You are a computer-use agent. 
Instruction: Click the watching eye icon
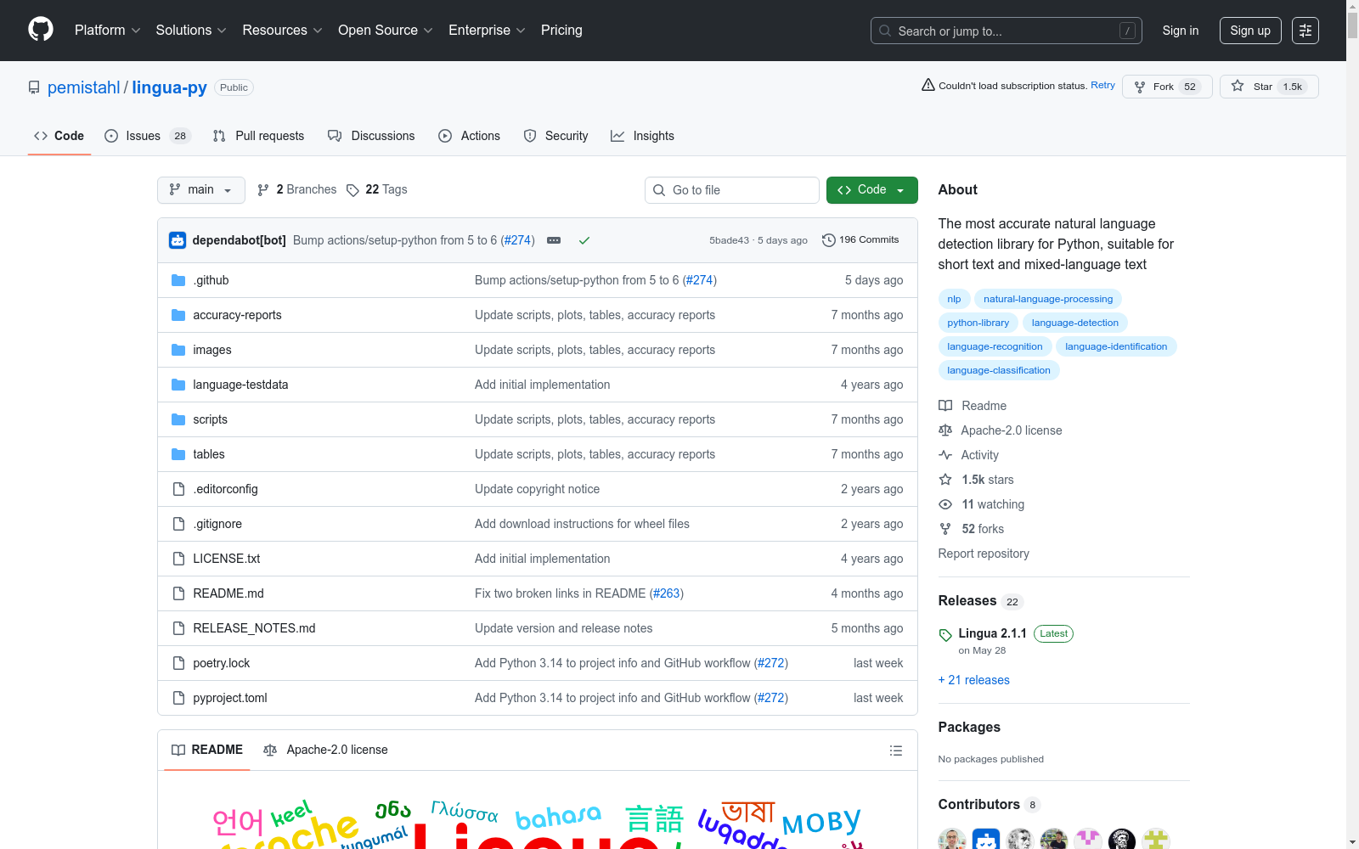pos(945,504)
